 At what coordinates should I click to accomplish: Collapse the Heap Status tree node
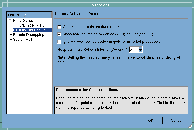tap(10, 21)
